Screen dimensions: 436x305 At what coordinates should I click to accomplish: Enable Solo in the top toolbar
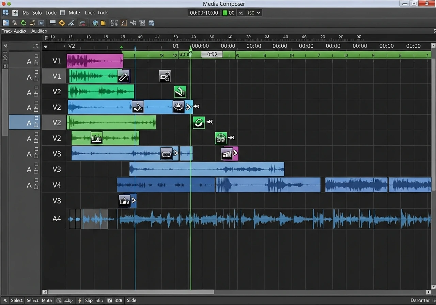[x=37, y=13]
